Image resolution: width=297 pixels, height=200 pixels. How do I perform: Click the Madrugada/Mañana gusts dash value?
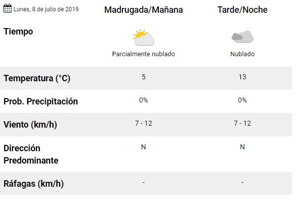click(x=144, y=183)
